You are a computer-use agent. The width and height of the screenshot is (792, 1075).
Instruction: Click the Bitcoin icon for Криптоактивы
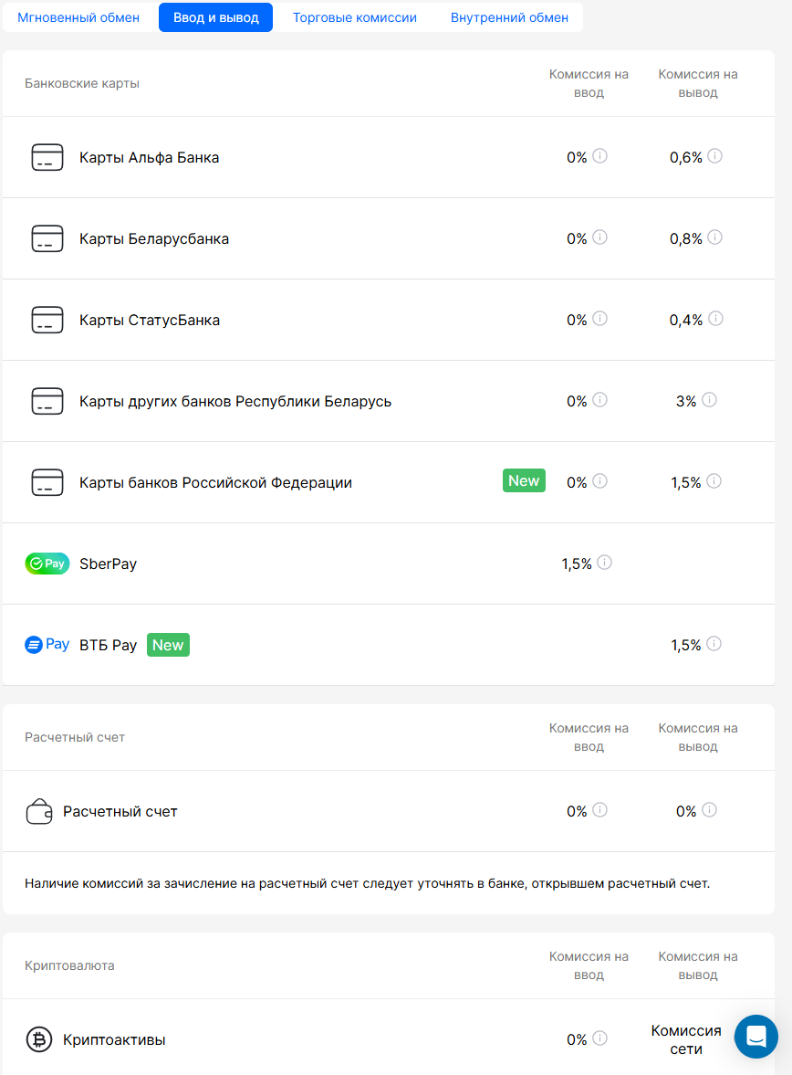pos(39,1039)
